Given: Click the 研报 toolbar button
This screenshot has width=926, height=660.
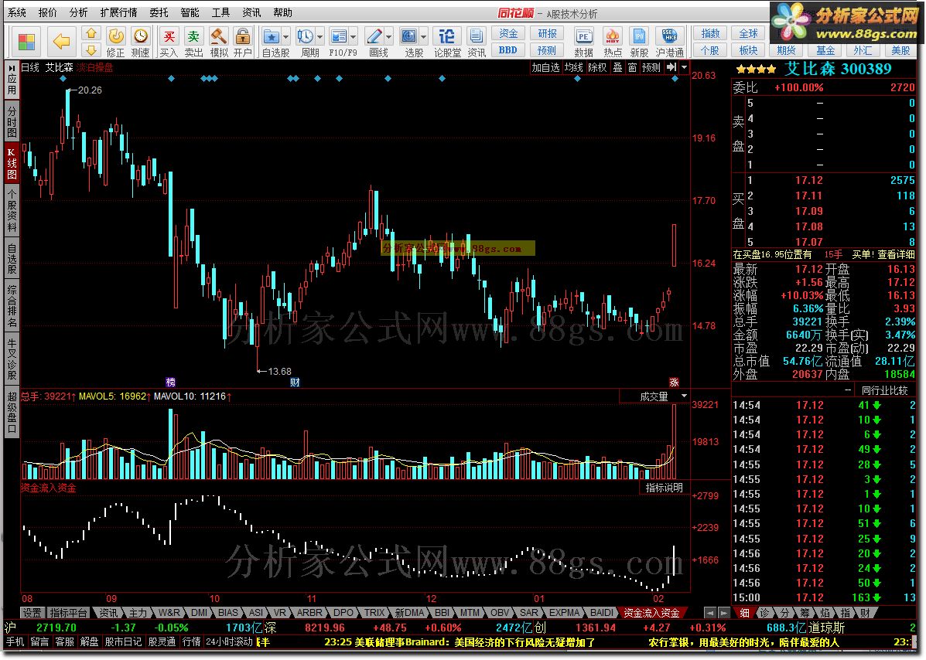Looking at the screenshot, I should click(547, 34).
